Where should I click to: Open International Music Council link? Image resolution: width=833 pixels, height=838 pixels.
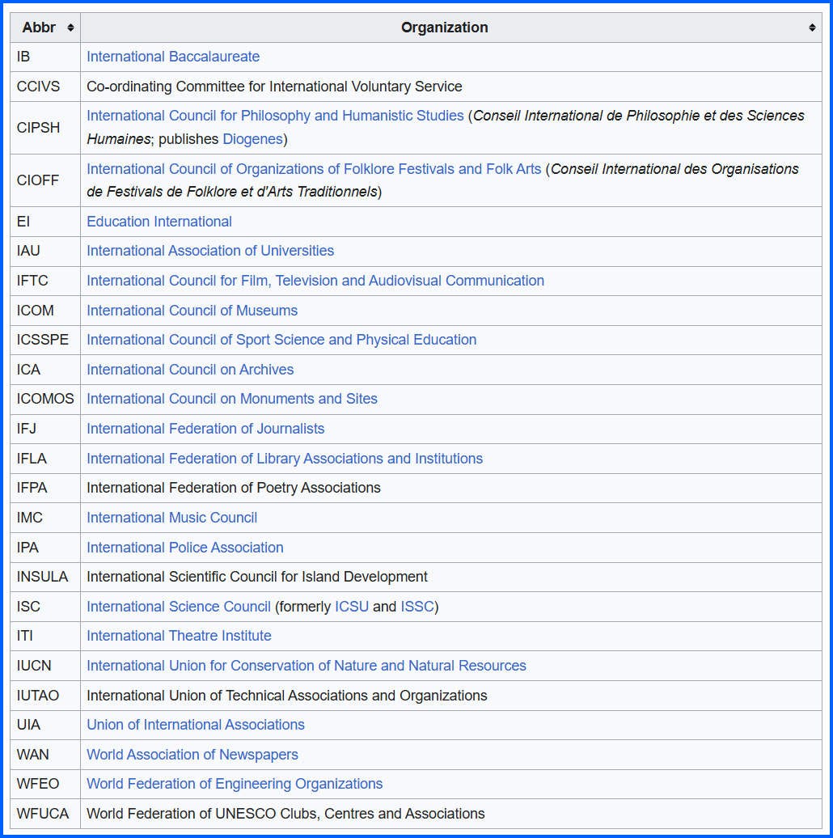point(171,518)
